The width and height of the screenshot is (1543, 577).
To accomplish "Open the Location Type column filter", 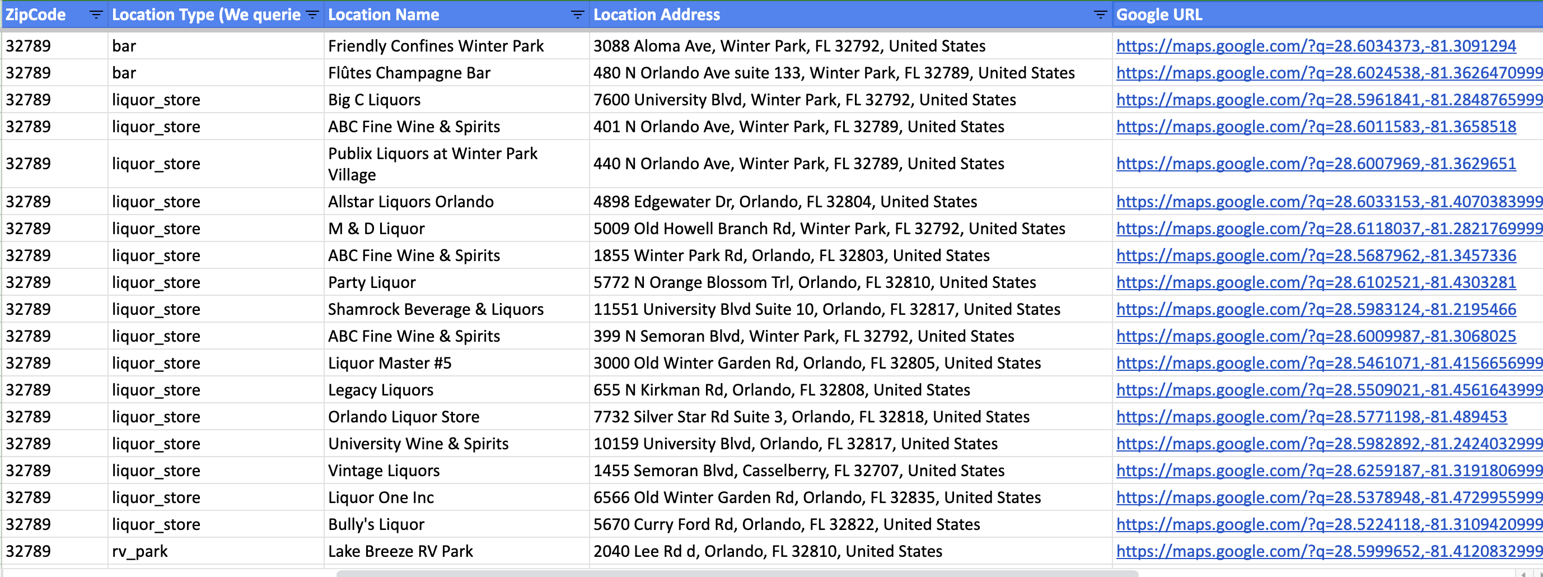I will click(x=312, y=15).
